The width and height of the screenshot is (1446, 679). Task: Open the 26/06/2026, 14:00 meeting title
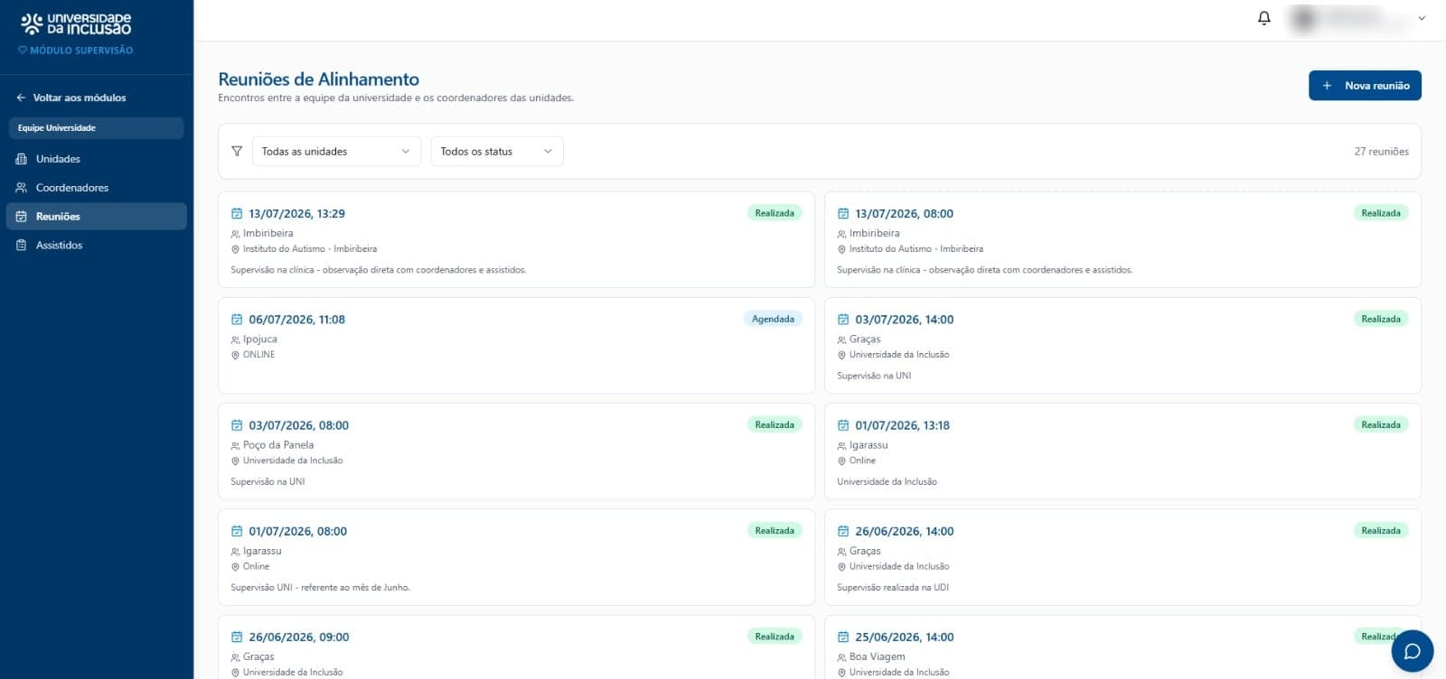pos(904,532)
